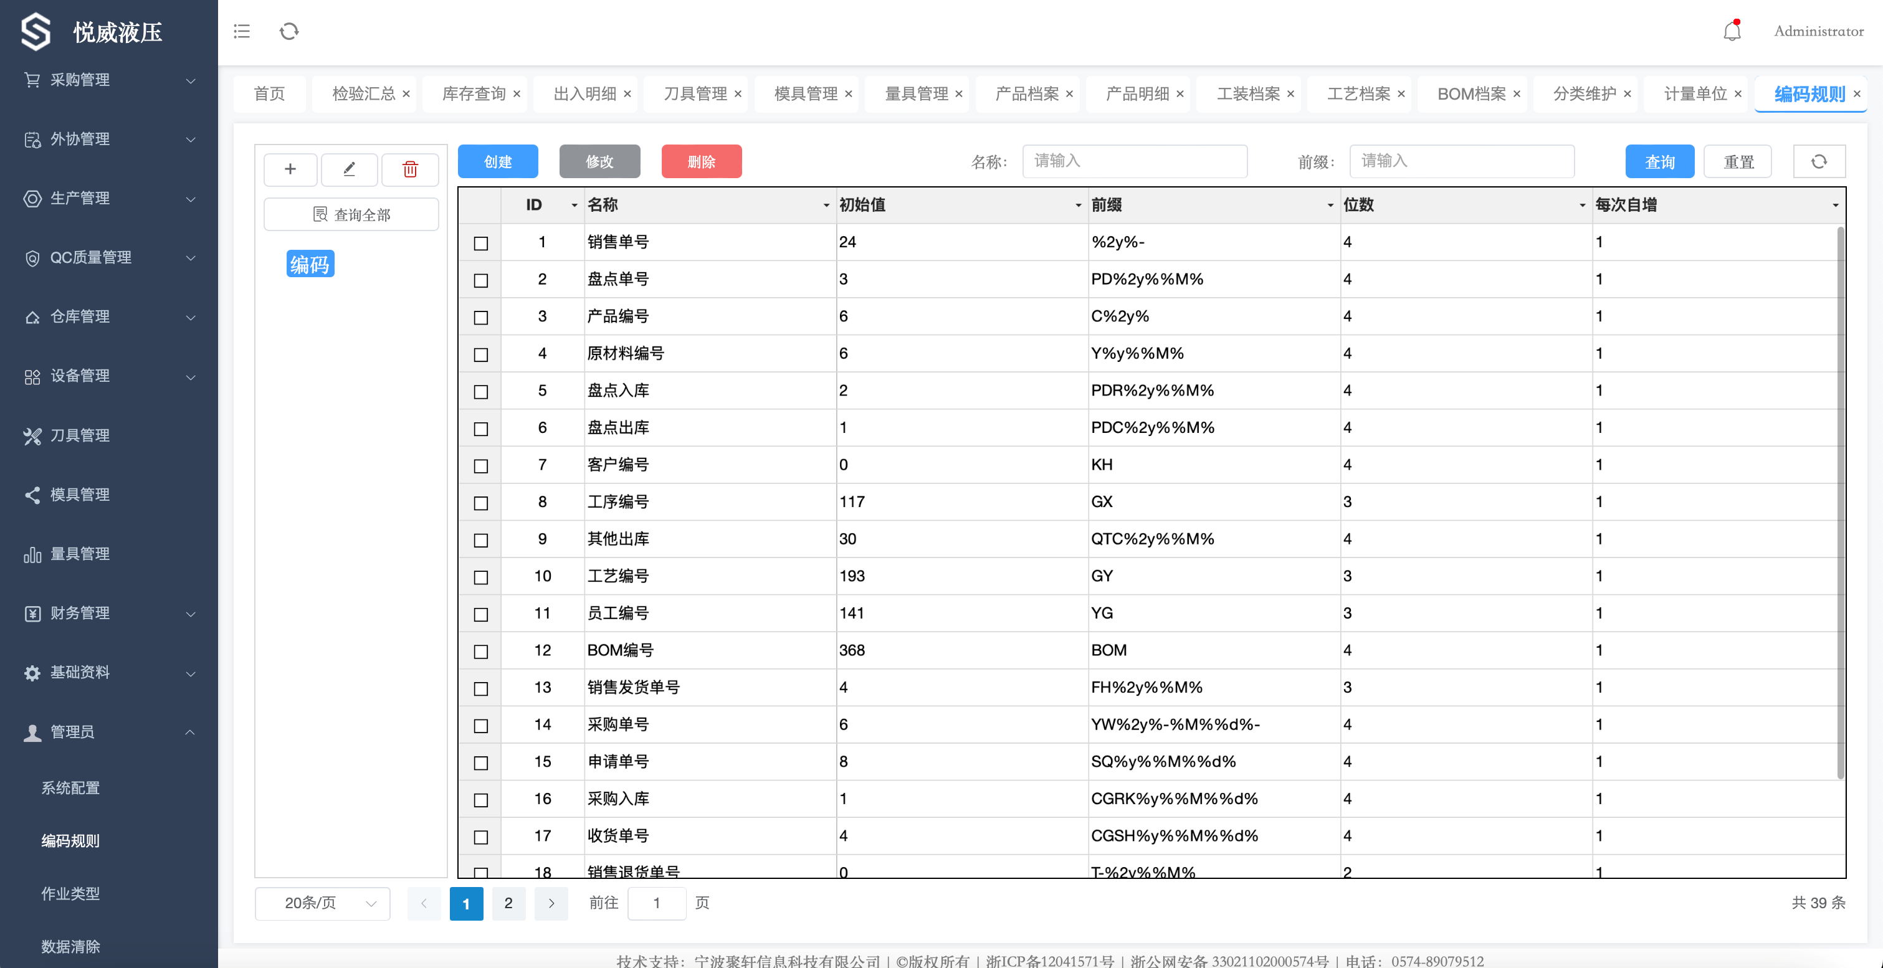Click the 前缀 search input field
Screen dimensions: 1883x968
click(1462, 161)
